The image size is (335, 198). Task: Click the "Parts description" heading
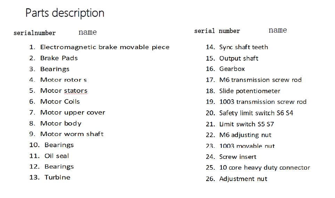click(x=65, y=13)
